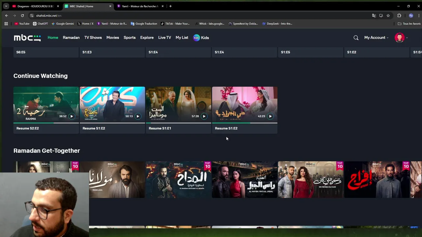Image resolution: width=422 pixels, height=237 pixels.
Task: Select the S1:E3 episode card
Action: click(x=112, y=52)
